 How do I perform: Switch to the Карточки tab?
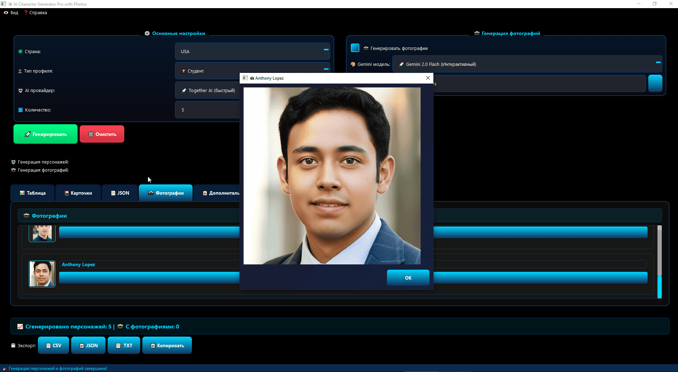tap(78, 193)
